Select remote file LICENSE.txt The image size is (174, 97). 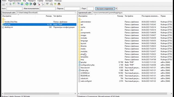pos(85,73)
